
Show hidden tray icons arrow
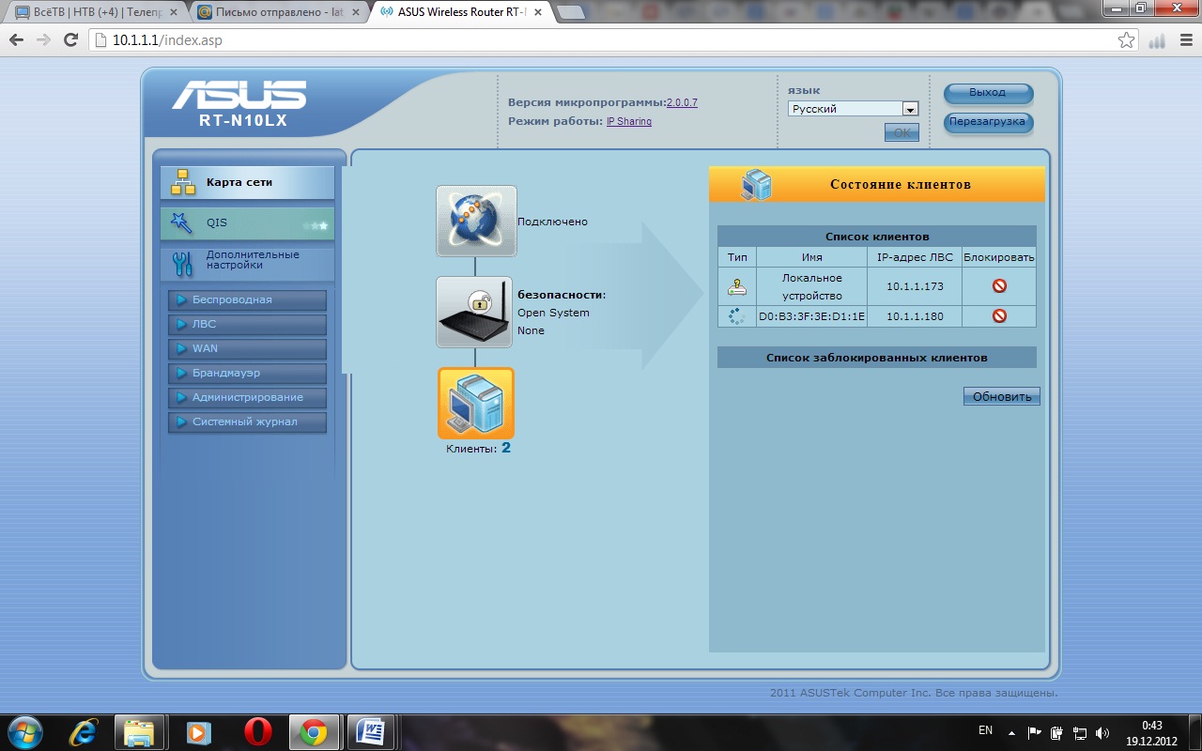pos(1011,732)
